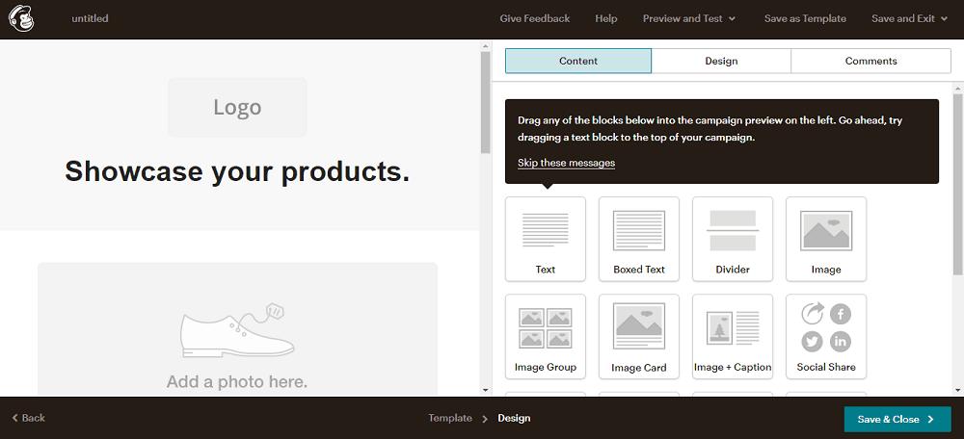
Task: Click Give Feedback in top bar
Action: (535, 18)
